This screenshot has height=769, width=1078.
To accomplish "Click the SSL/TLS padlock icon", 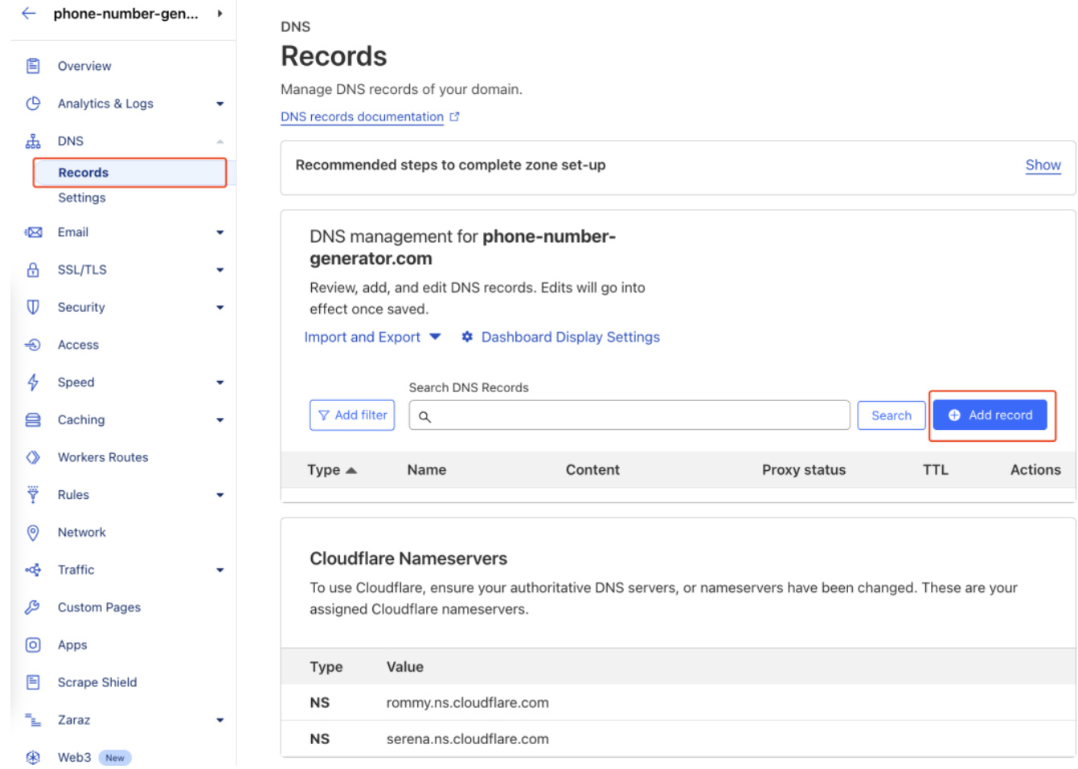I will pyautogui.click(x=33, y=270).
